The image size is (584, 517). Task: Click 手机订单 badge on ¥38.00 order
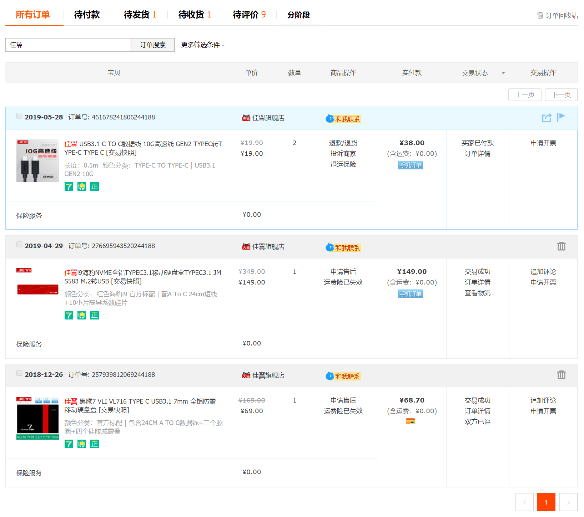click(411, 165)
